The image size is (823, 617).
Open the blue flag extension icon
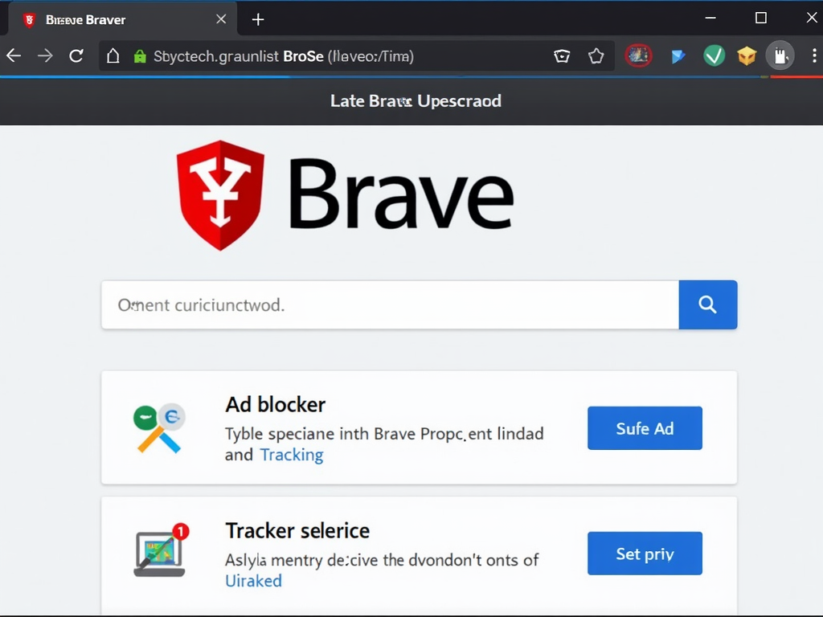point(678,56)
